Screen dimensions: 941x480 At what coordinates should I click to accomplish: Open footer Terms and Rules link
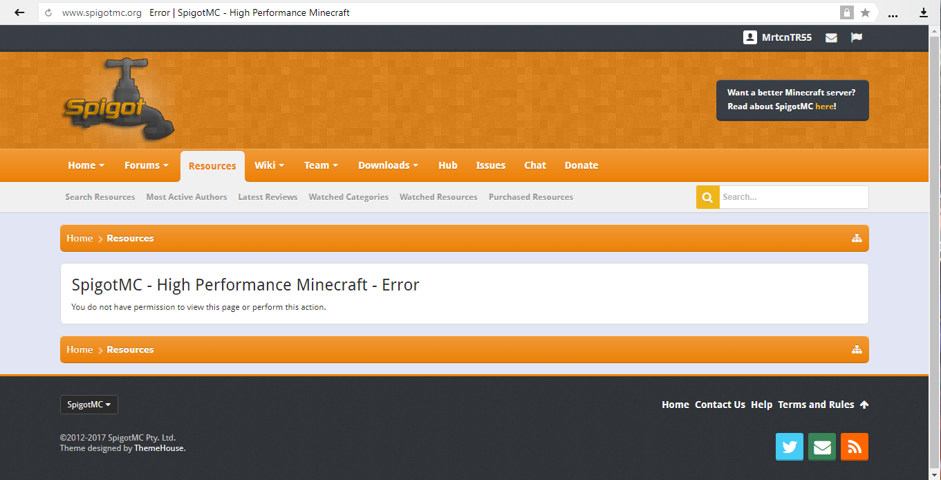[816, 405]
